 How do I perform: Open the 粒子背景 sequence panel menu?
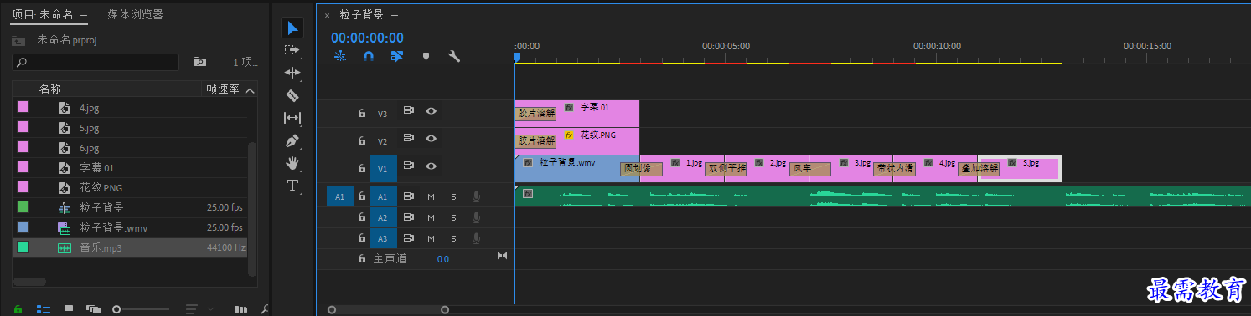[395, 15]
